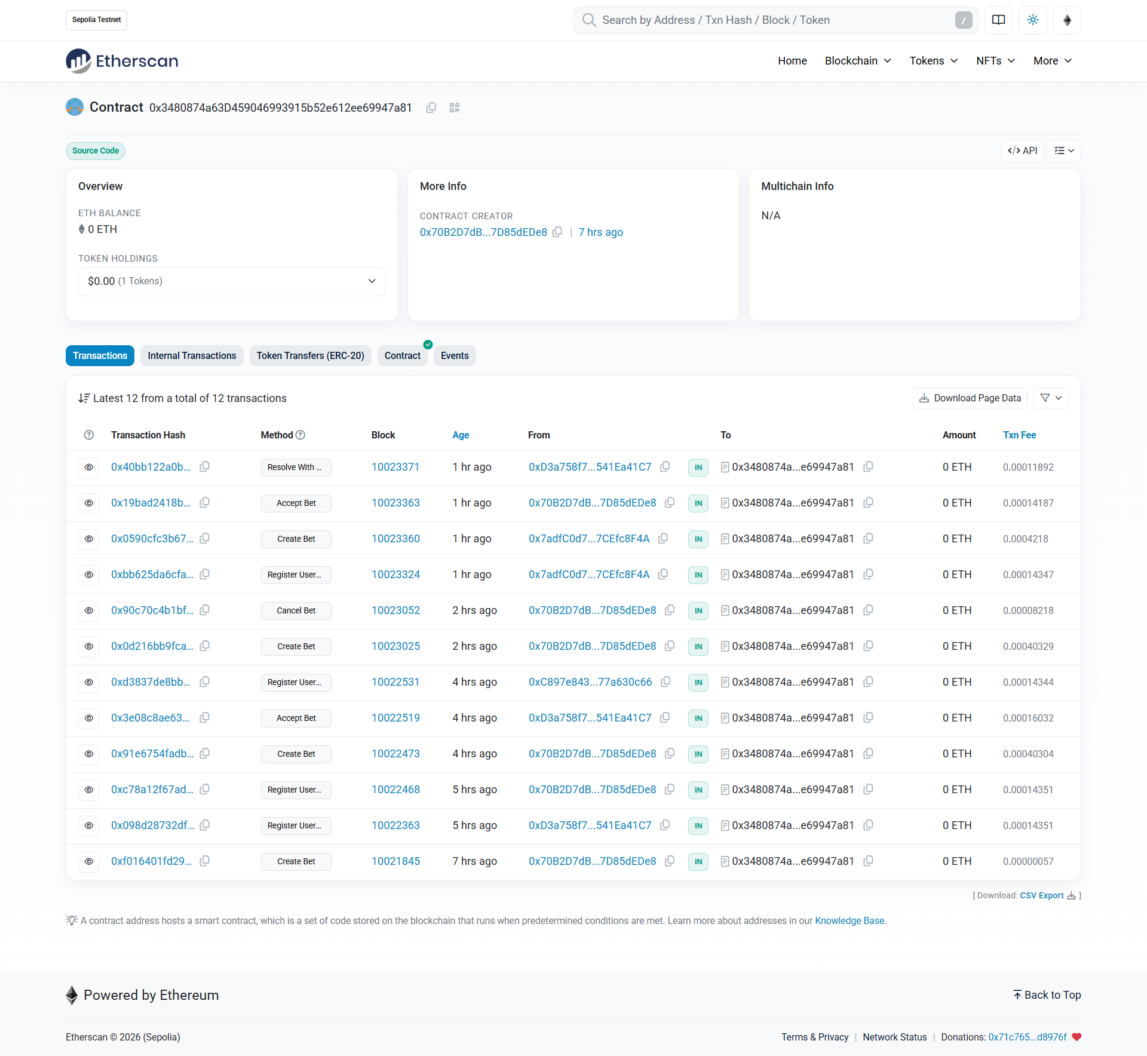
Task: Expand the Token Holdings dropdown
Action: [x=232, y=281]
